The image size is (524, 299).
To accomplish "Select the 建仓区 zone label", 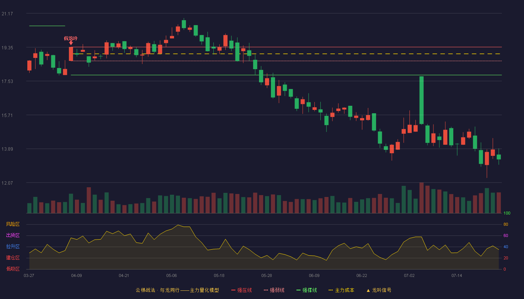I will (x=13, y=258).
